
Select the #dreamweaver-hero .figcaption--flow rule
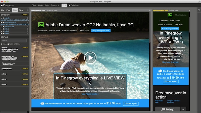[9, 64]
